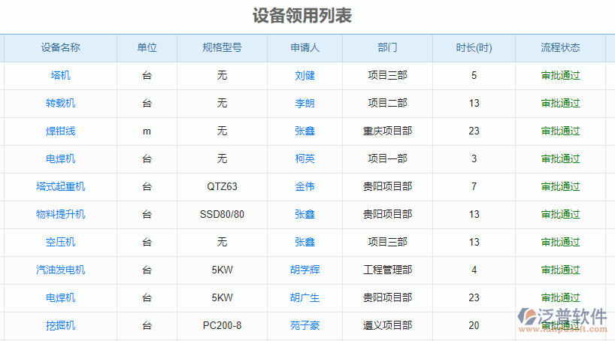Open applicant 李朗's profile link
This screenshot has width=615, height=341.
[304, 104]
